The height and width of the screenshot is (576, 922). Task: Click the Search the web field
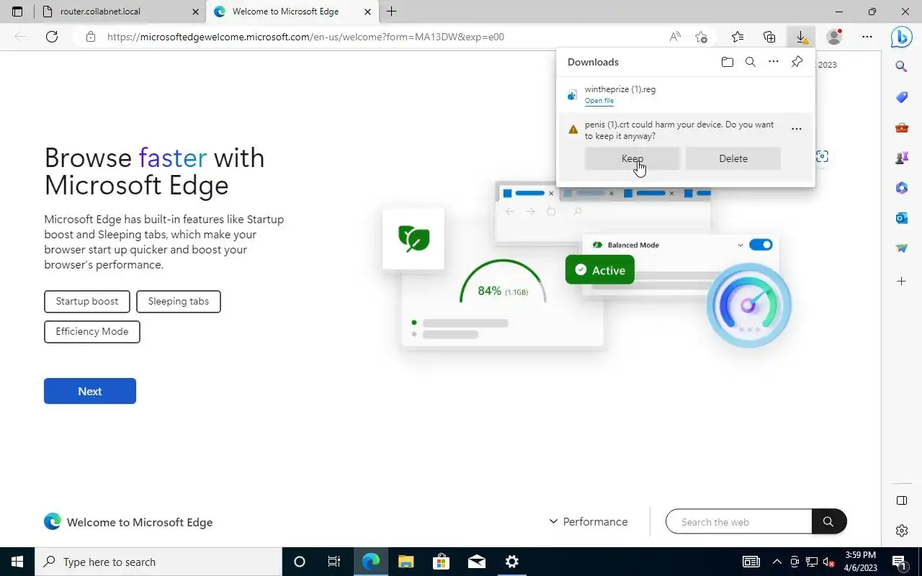click(739, 521)
